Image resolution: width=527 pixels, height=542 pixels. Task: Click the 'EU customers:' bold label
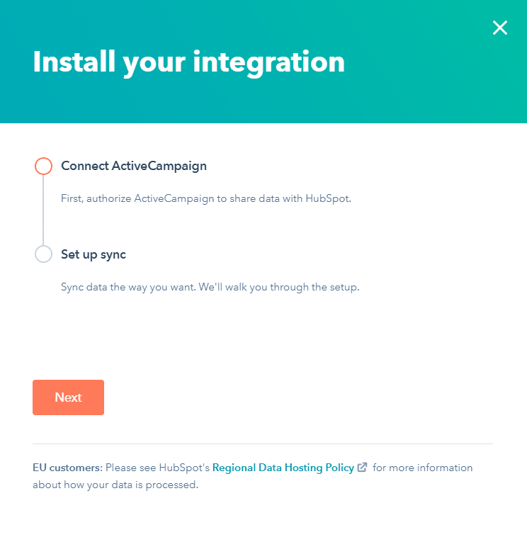click(x=68, y=468)
